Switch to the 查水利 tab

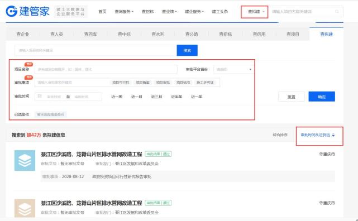click(x=158, y=34)
